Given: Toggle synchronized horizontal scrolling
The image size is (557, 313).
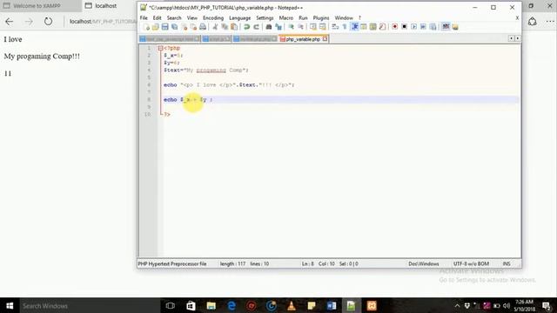Looking at the screenshot, I should coord(323,27).
